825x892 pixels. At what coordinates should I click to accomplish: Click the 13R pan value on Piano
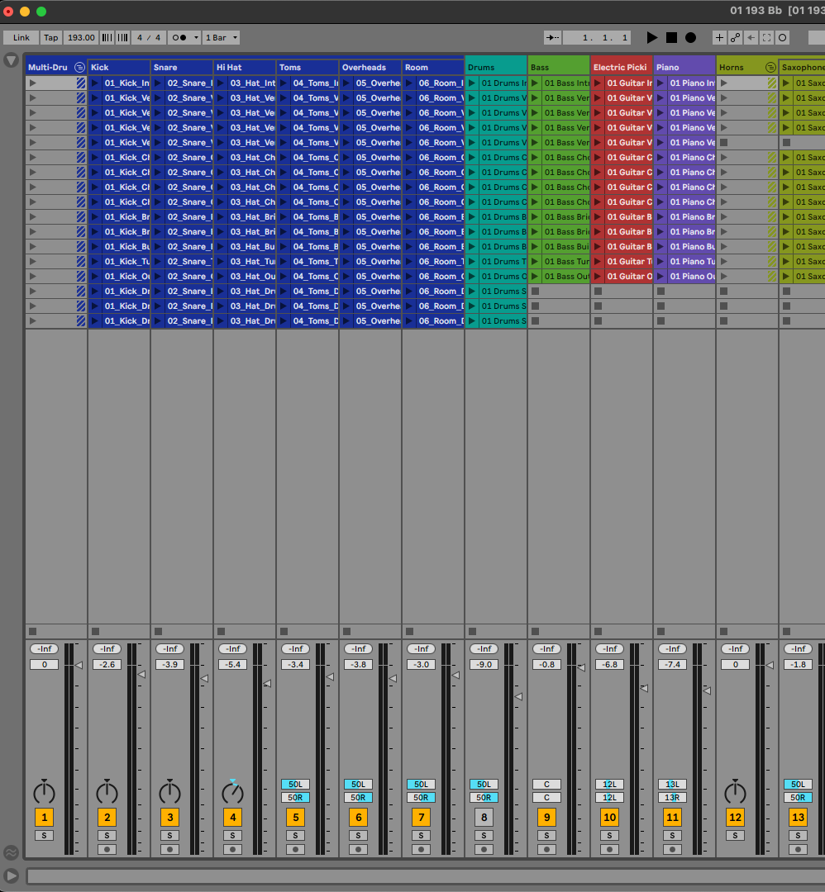click(672, 798)
